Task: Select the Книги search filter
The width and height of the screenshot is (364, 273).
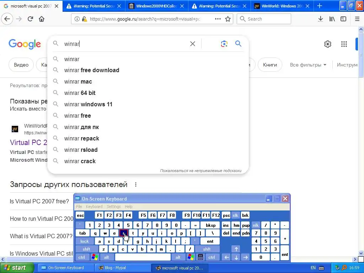Action: pyautogui.click(x=270, y=65)
